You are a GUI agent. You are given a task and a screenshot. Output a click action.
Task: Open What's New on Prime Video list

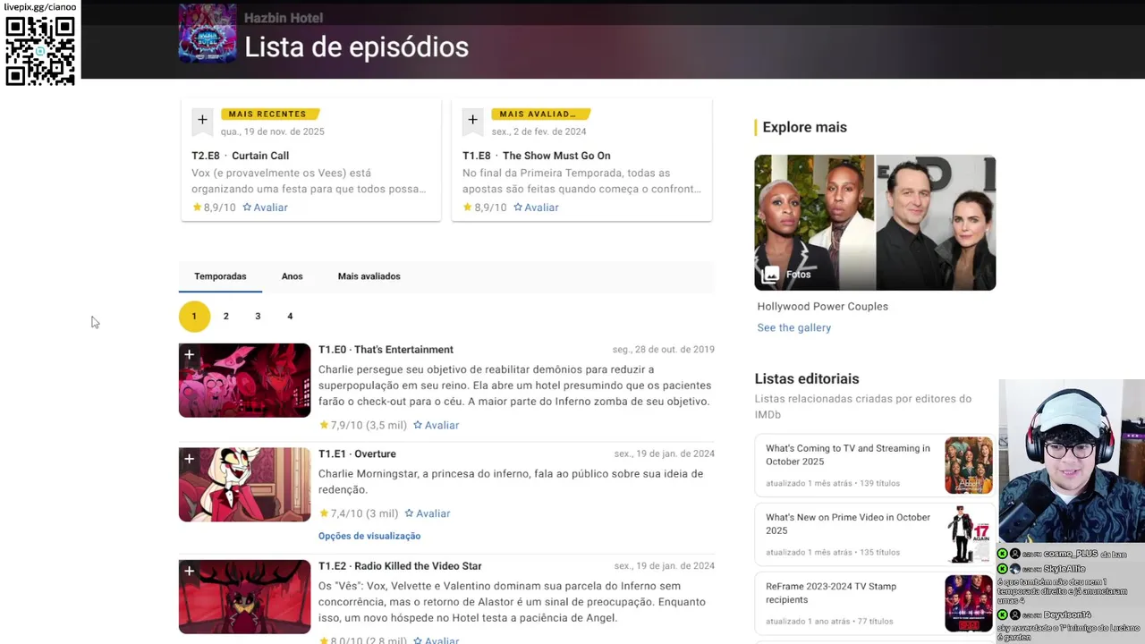848,524
